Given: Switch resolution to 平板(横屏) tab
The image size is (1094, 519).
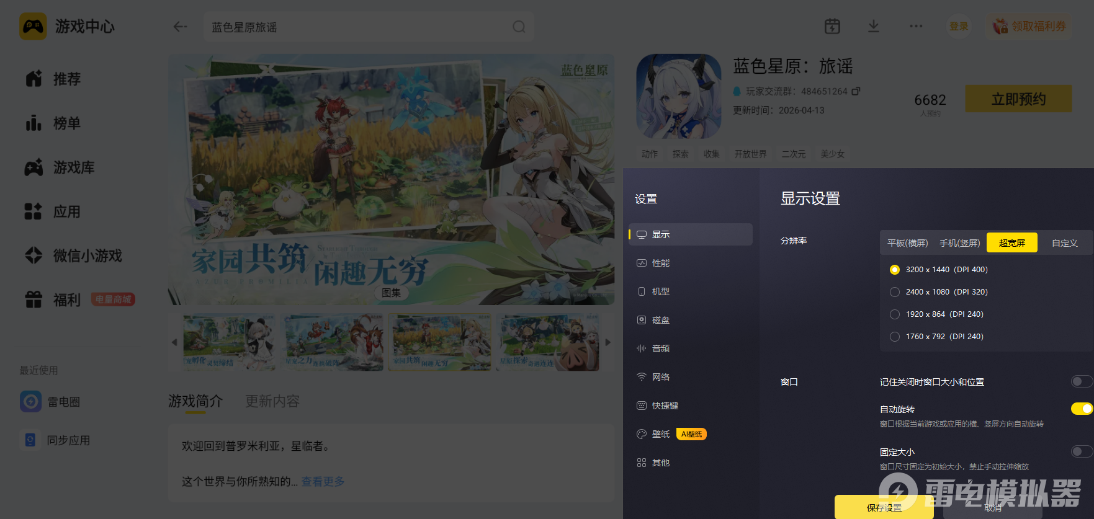Looking at the screenshot, I should click(907, 243).
